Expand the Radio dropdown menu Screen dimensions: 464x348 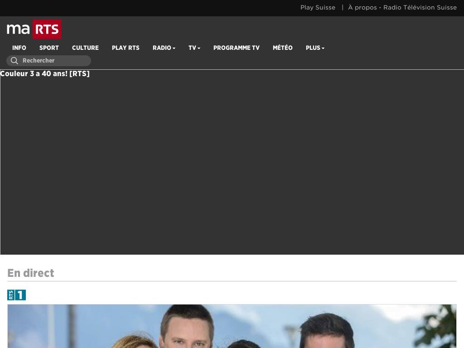[164, 48]
